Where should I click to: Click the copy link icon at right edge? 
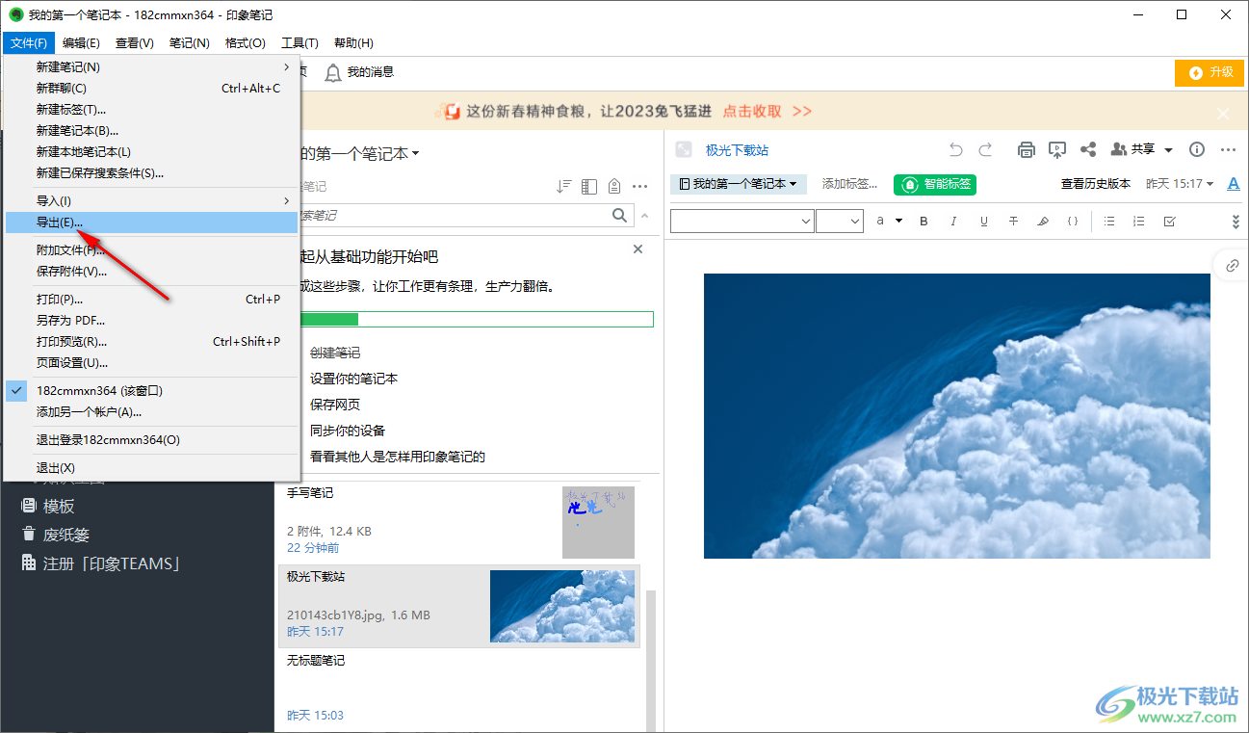click(x=1232, y=265)
